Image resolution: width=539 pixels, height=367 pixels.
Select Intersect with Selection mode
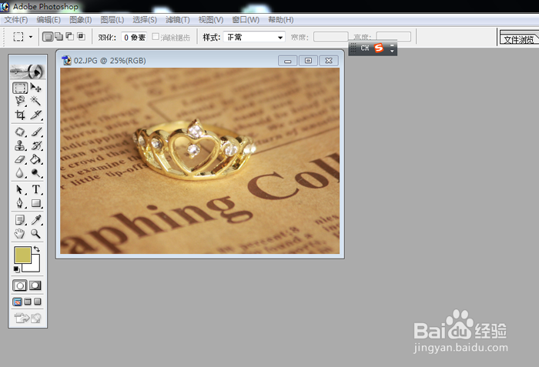coord(81,36)
